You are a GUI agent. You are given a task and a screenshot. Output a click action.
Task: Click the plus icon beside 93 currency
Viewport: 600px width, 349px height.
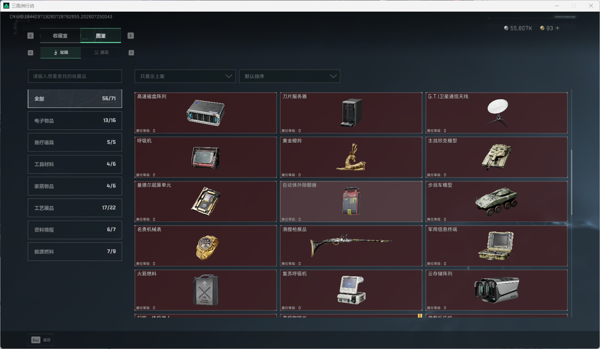tap(557, 28)
